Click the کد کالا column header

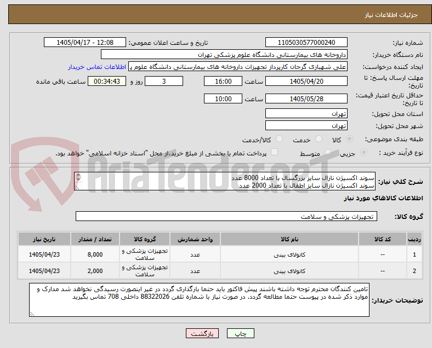click(x=383, y=239)
